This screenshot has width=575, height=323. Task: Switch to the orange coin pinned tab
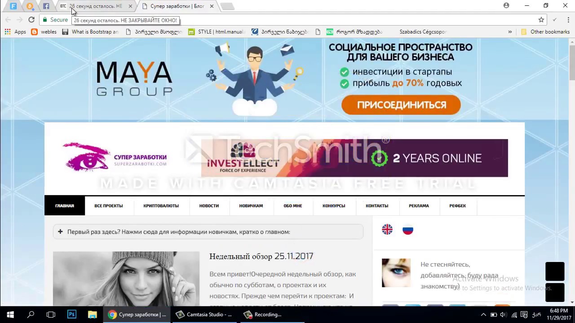point(30,6)
